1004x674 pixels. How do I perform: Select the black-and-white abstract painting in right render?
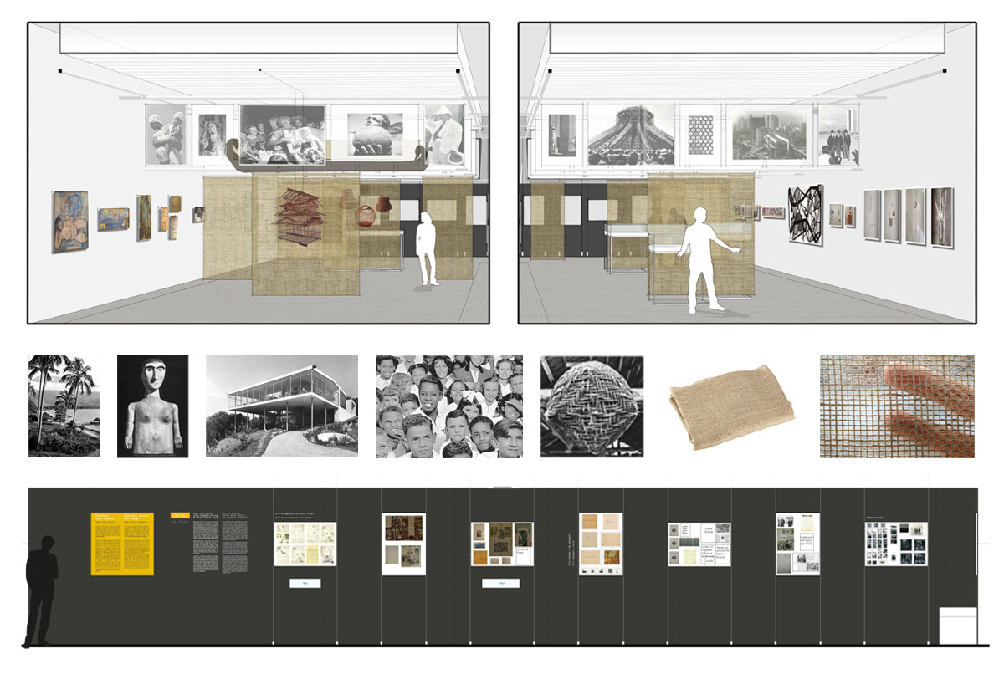coord(806,215)
